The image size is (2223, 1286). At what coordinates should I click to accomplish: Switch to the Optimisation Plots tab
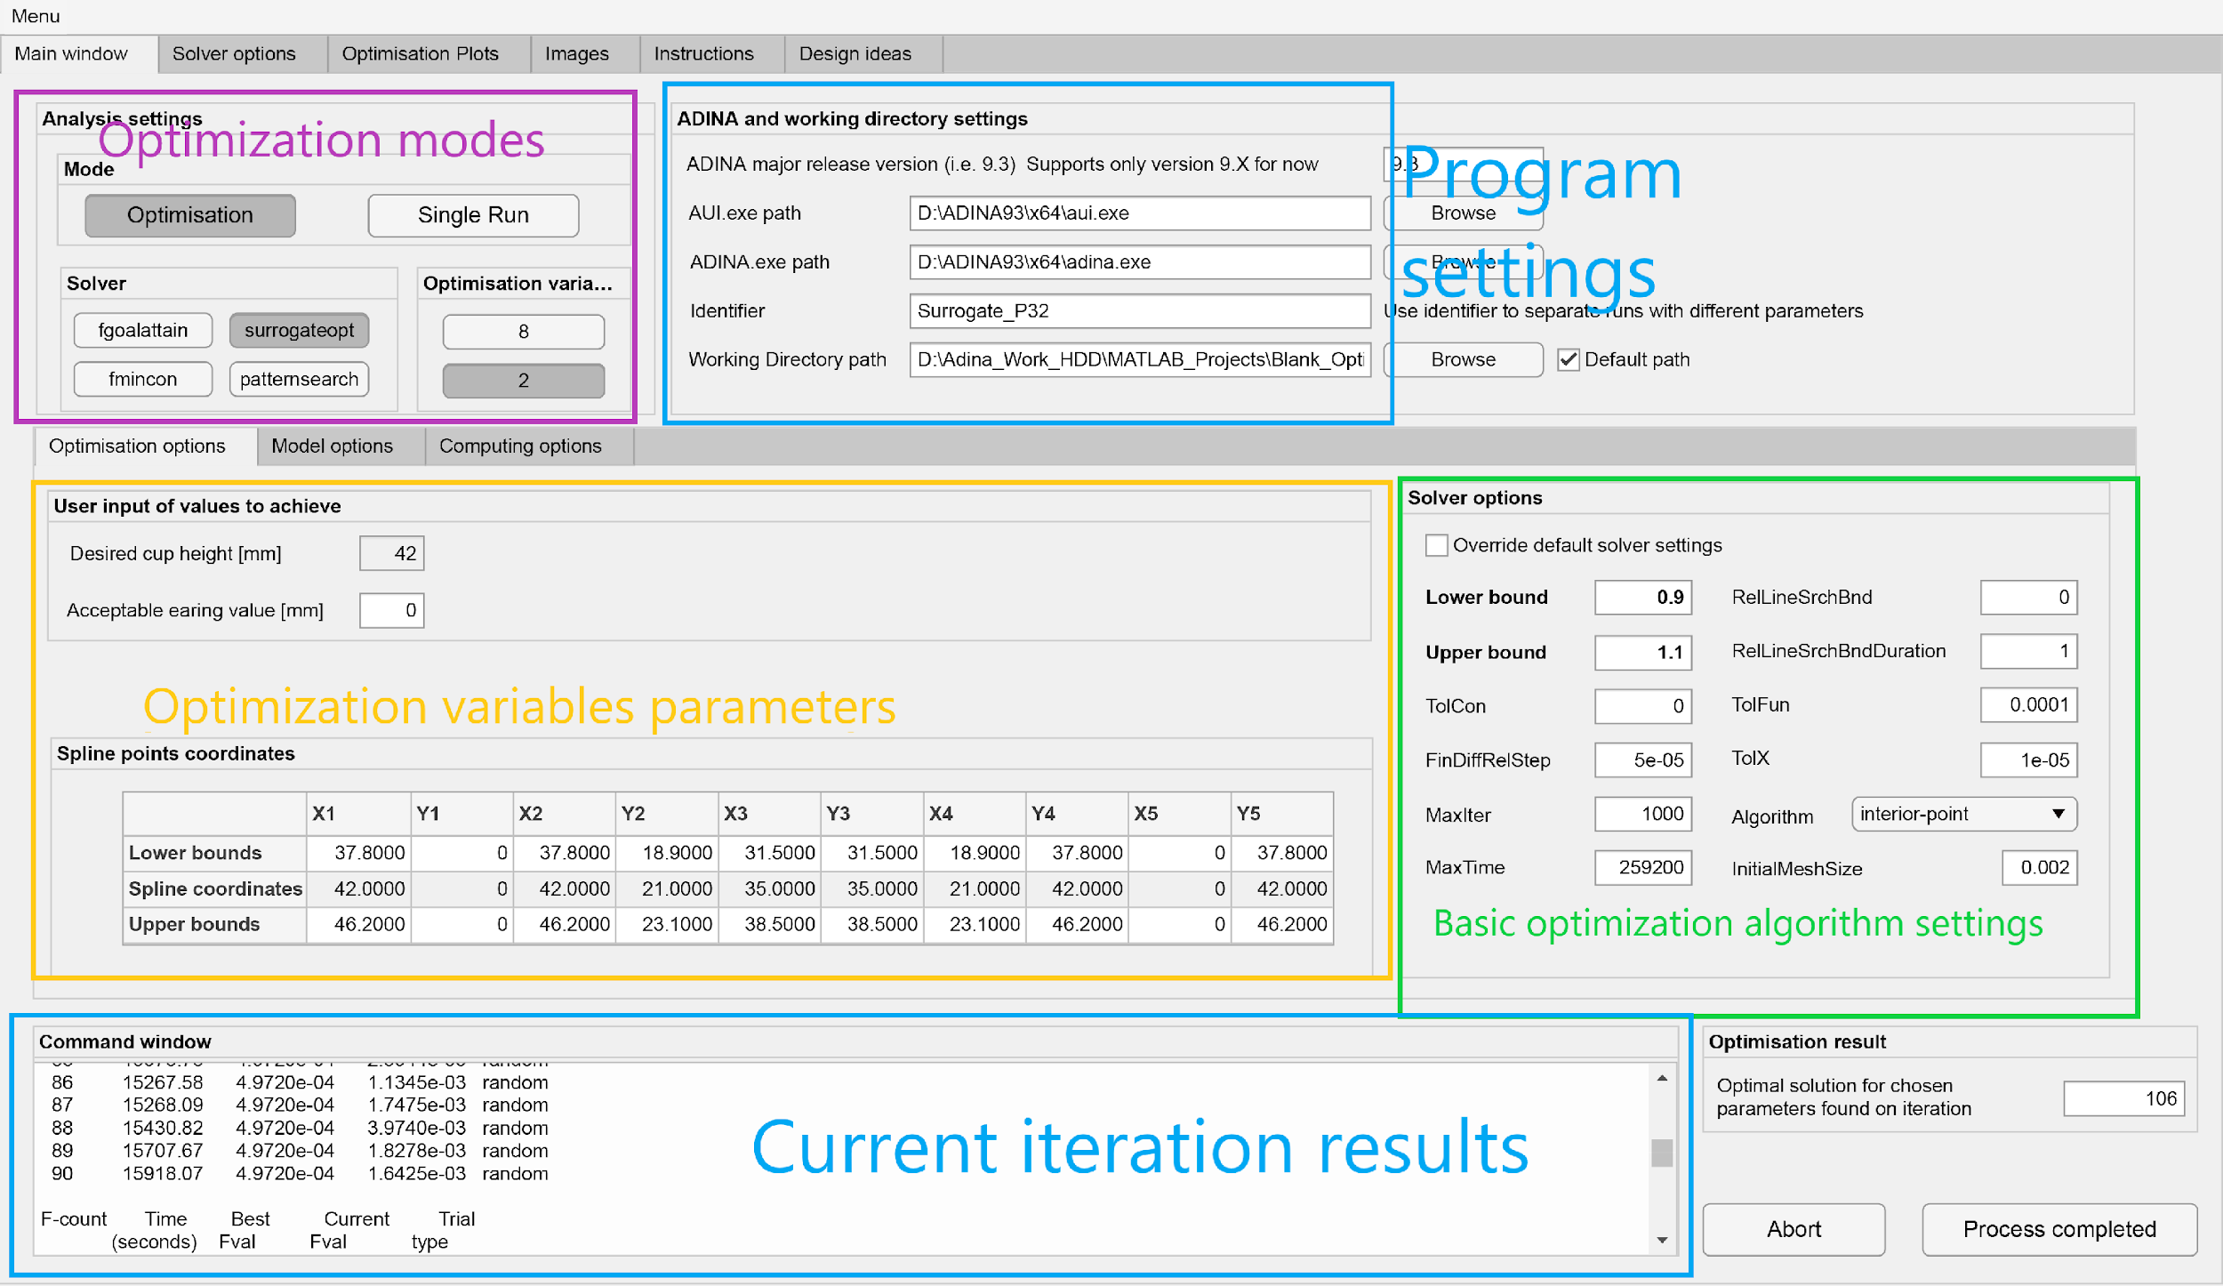pyautogui.click(x=420, y=53)
